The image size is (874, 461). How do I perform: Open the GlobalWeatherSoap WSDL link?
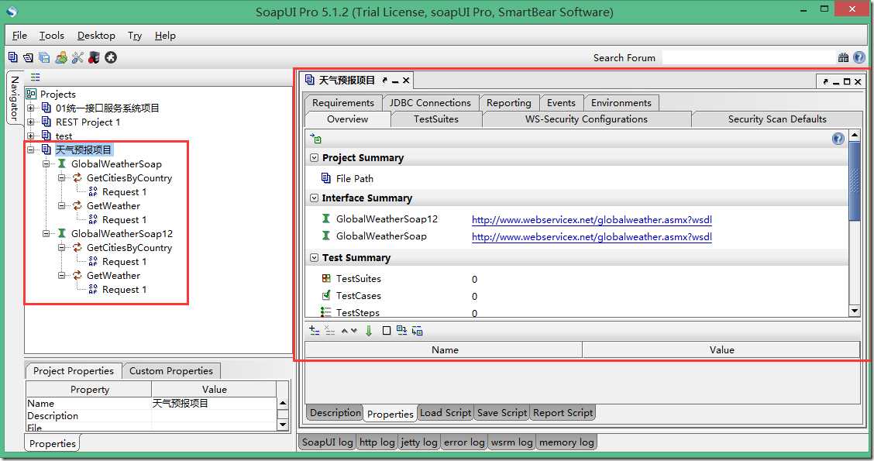pyautogui.click(x=591, y=237)
